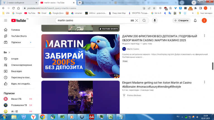The height and width of the screenshot is (120, 214).
Task: Open Windows Start button
Action: [4, 117]
